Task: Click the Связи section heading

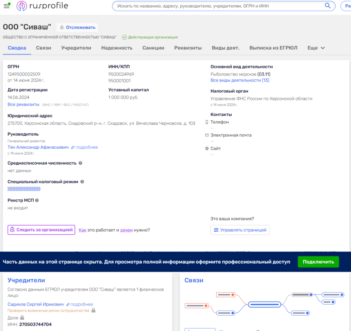Action: 194,280
